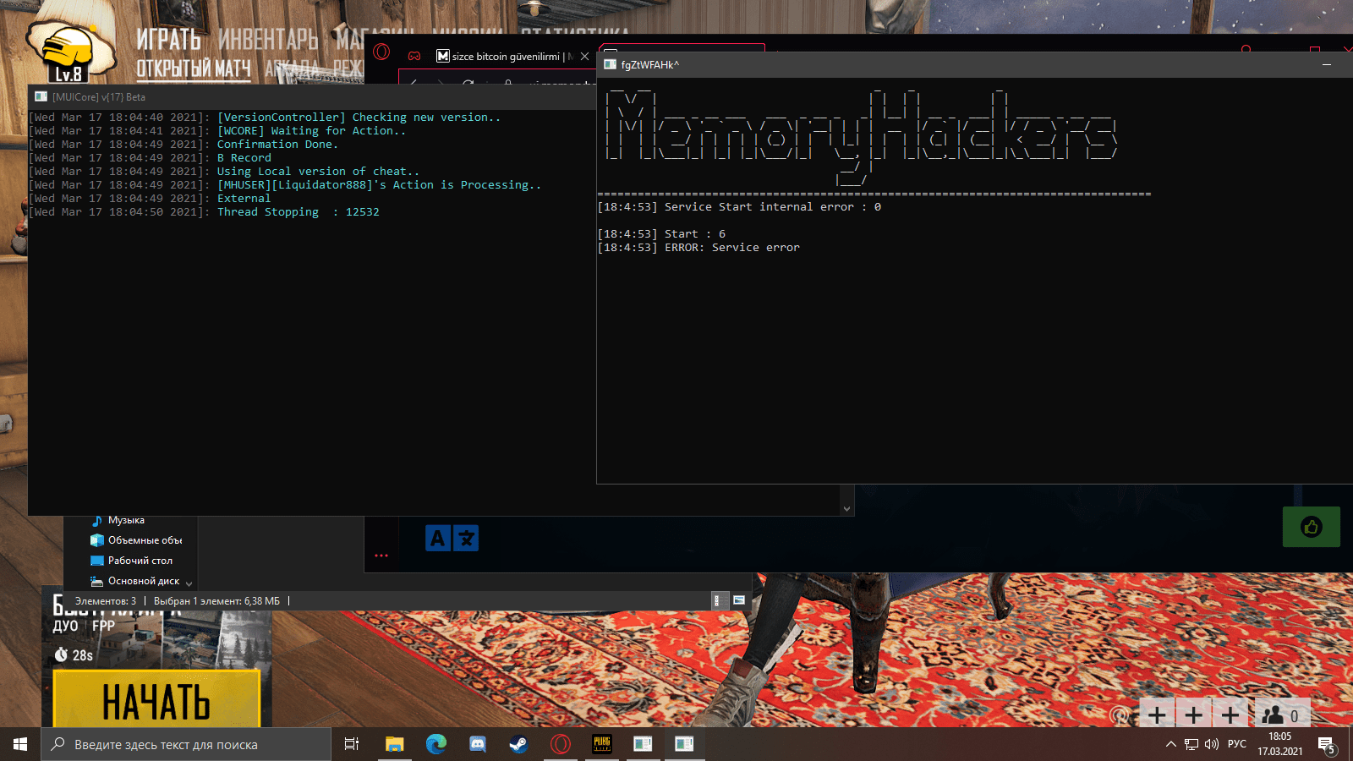Open File Explorer from the taskbar

pos(394,744)
